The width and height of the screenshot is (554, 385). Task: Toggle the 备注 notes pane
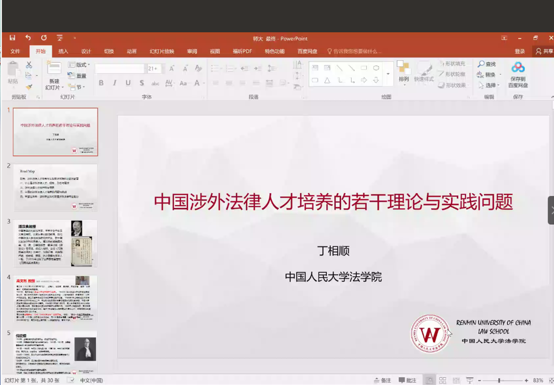[x=382, y=380]
